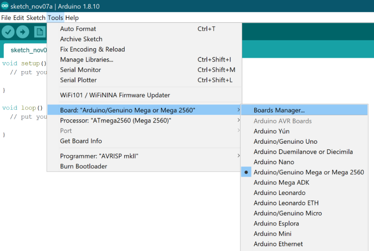Choose Fix Encoding & Reload
This screenshot has height=251, width=374.
tap(144, 49)
